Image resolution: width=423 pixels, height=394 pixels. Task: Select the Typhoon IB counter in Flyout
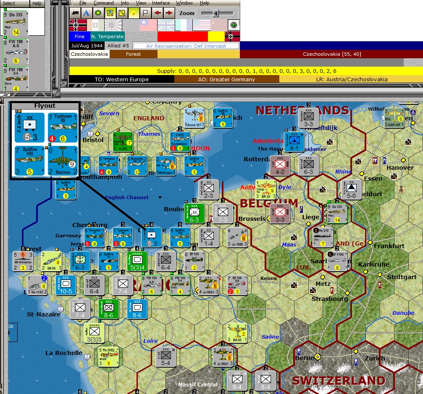pos(63,127)
